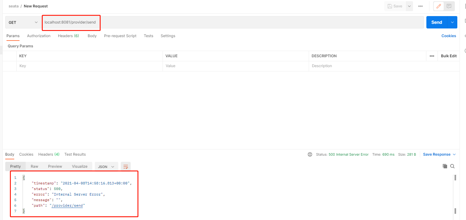Image resolution: width=466 pixels, height=220 pixels.
Task: Click the Value input cell
Action: [236, 66]
